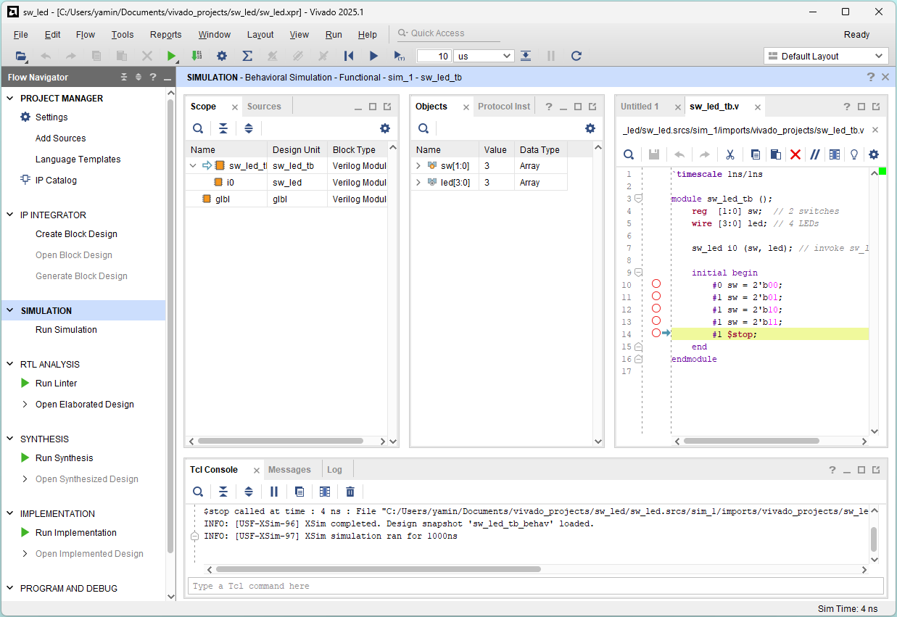Expand the led[3:0] object array

coord(418,183)
